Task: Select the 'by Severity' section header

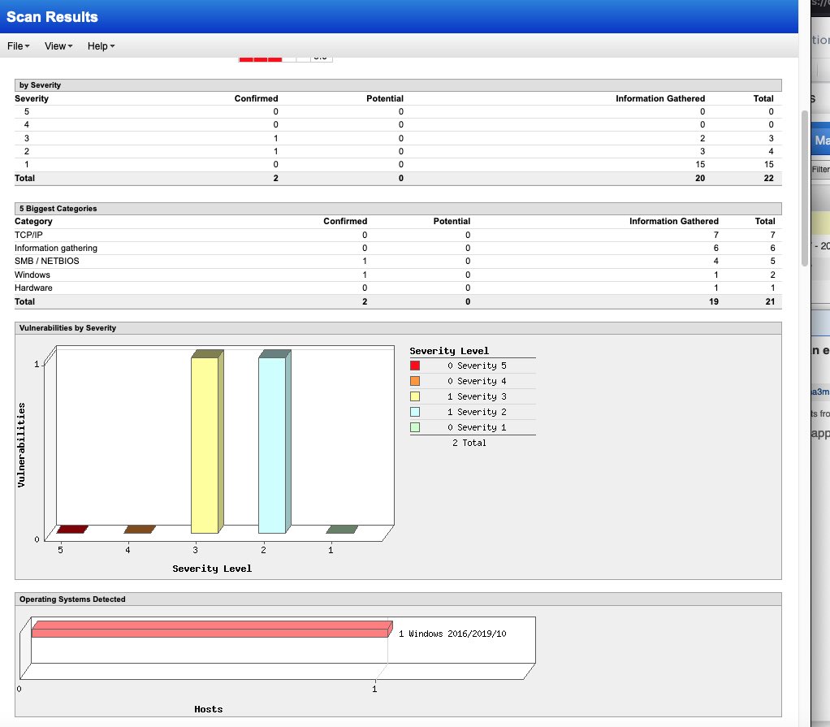Action: (398, 85)
